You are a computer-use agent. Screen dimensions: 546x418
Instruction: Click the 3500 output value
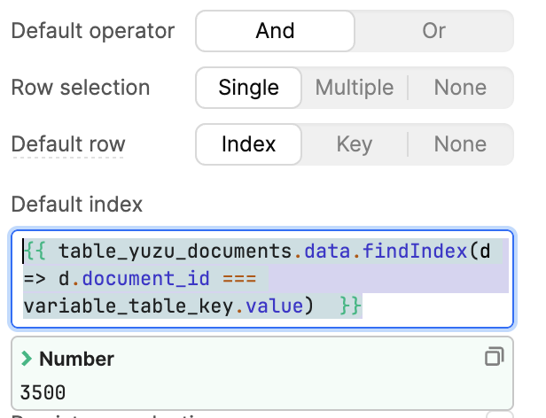(43, 391)
